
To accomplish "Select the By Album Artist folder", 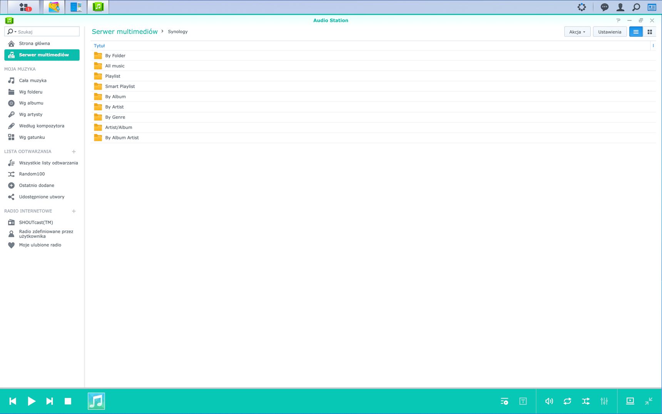I will coord(373,138).
